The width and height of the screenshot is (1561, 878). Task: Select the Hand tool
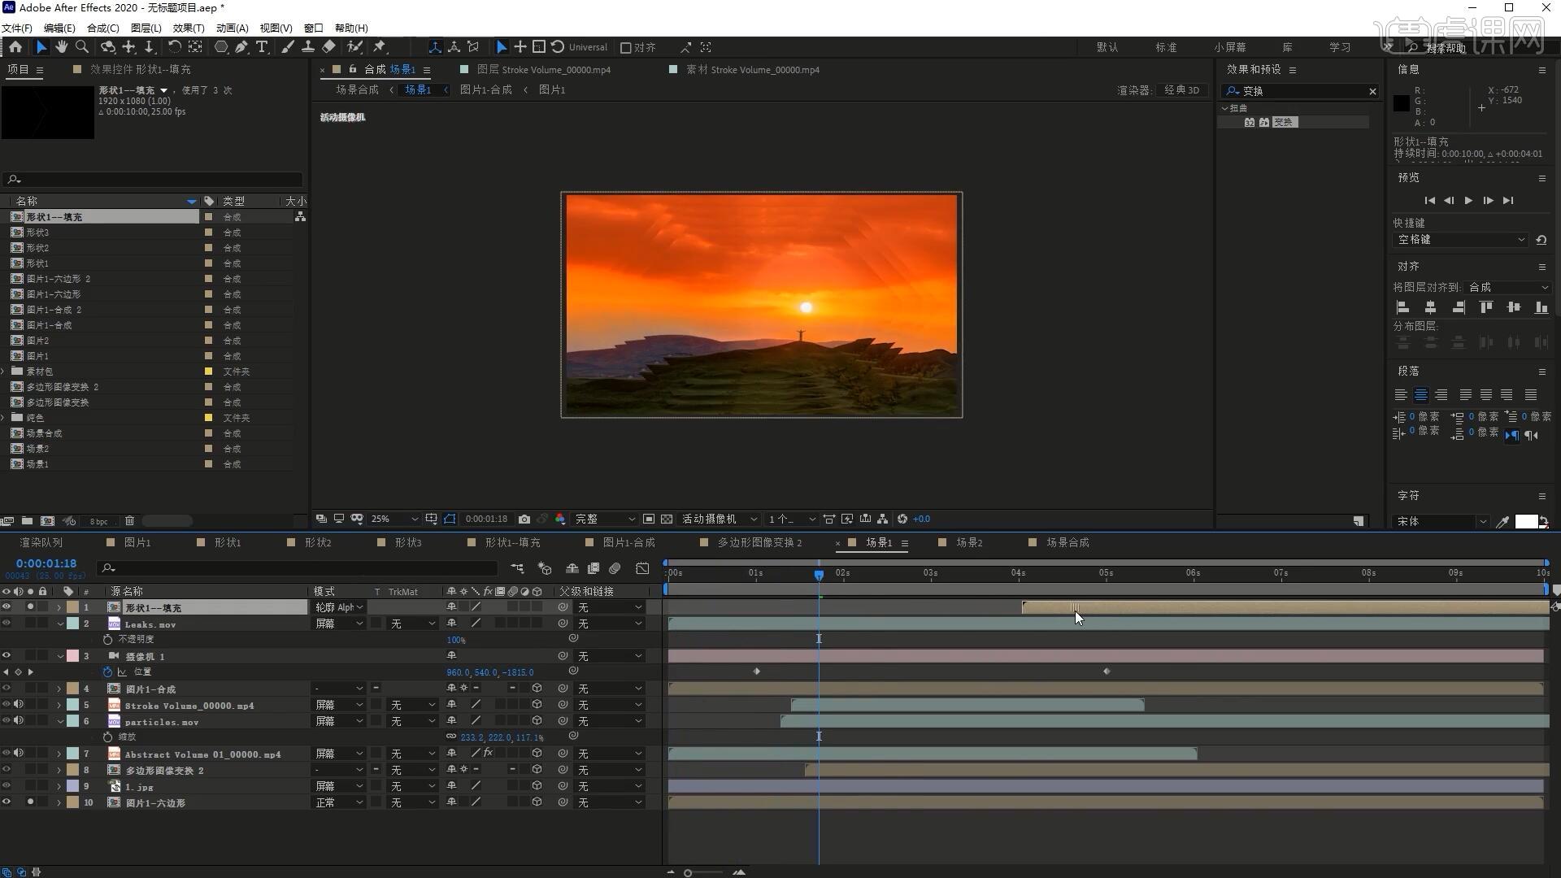click(x=61, y=47)
